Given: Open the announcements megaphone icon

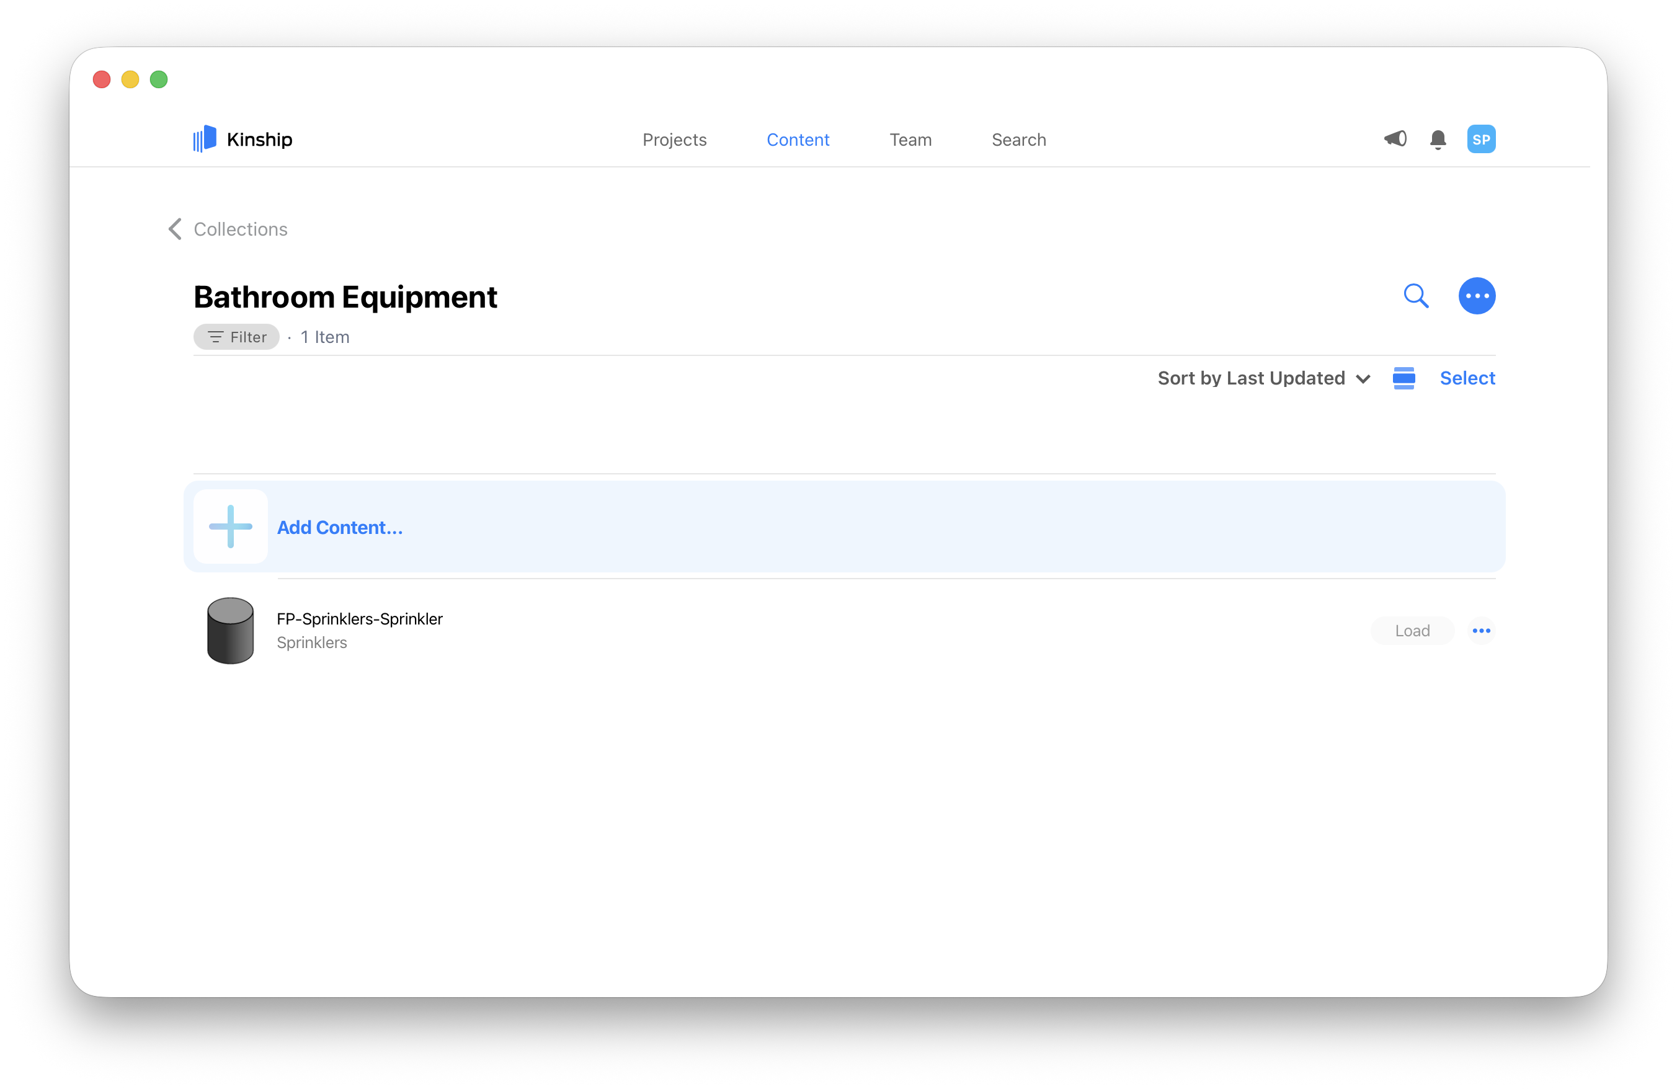Looking at the screenshot, I should coord(1395,139).
